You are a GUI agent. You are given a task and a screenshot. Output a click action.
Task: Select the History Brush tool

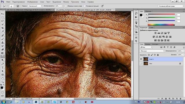[3, 46]
